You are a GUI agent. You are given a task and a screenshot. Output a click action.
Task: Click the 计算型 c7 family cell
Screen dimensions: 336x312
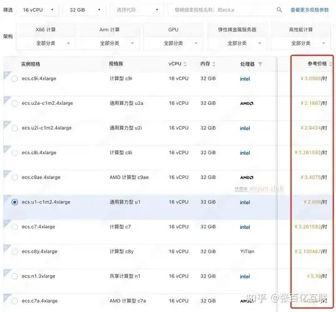tap(120, 227)
